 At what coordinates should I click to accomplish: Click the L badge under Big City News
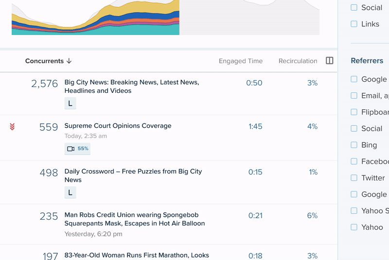coord(70,104)
